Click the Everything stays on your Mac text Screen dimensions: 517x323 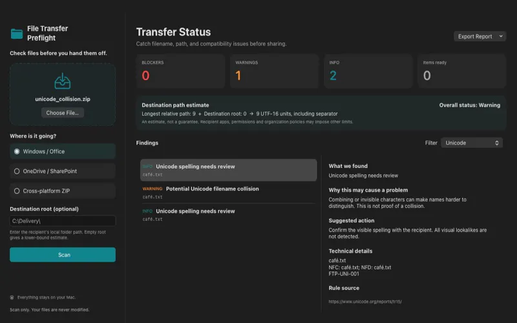47,297
